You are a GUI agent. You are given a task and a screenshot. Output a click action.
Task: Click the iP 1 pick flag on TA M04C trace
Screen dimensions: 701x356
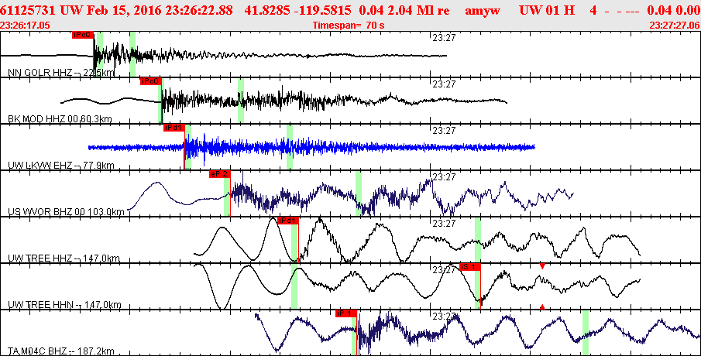pos(345,313)
